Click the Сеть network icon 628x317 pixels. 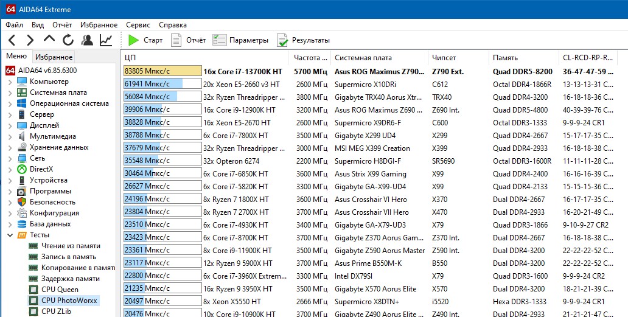(x=22, y=158)
